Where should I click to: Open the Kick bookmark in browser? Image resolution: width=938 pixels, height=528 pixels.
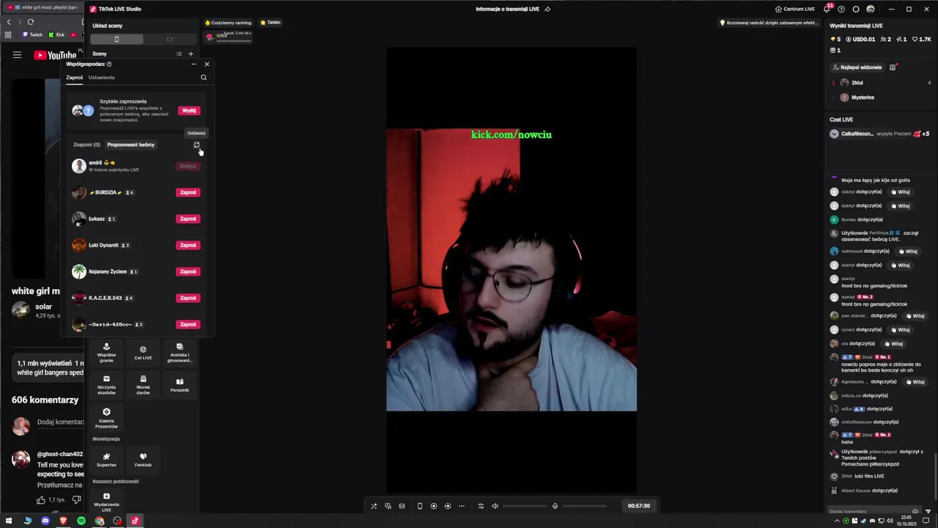click(x=57, y=34)
